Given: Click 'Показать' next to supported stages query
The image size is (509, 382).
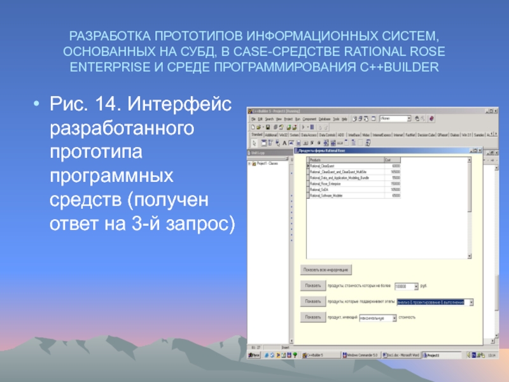Looking at the screenshot, I should click(313, 301).
